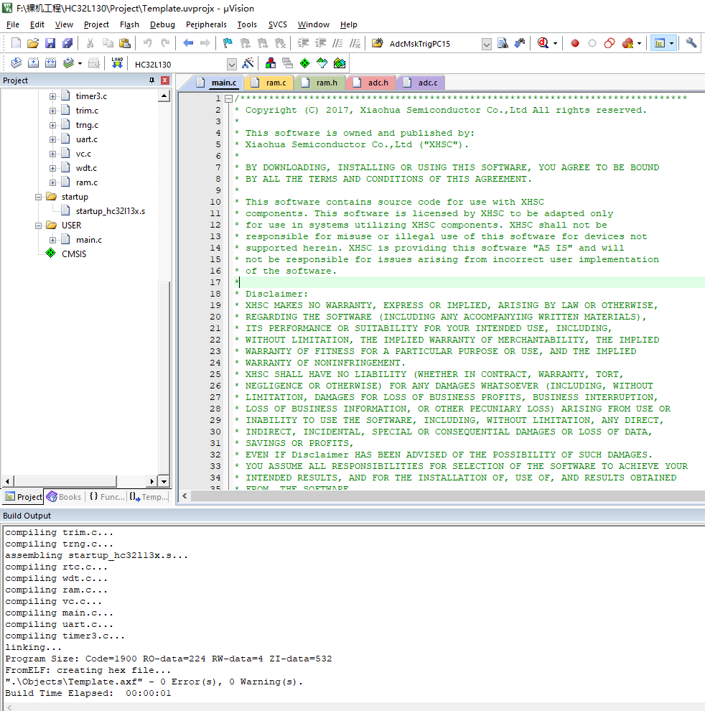This screenshot has width=705, height=711.
Task: Click the Build target icon
Action: click(x=33, y=63)
